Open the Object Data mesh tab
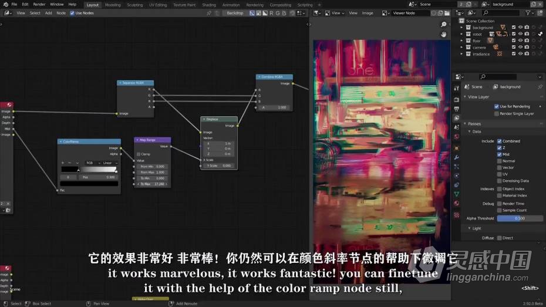 (x=457, y=194)
